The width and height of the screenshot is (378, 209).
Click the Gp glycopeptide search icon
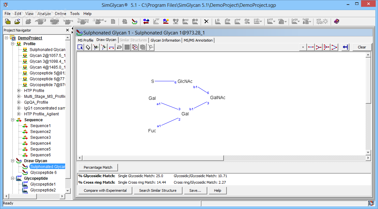(x=227, y=22)
